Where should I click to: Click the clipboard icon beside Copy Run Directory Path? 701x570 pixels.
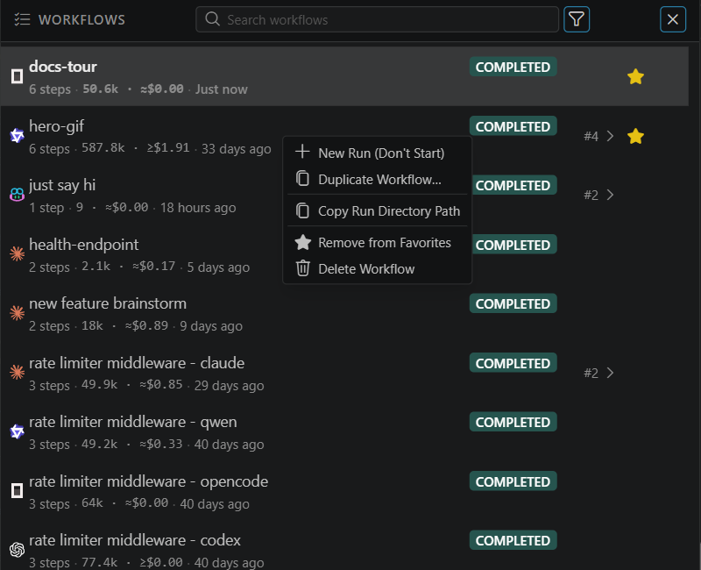(x=302, y=210)
